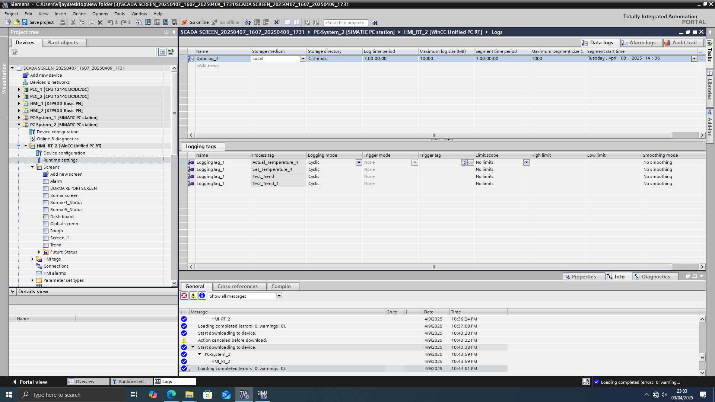Expand the HMI tags tree node
The height and width of the screenshot is (402, 715).
pos(32,259)
